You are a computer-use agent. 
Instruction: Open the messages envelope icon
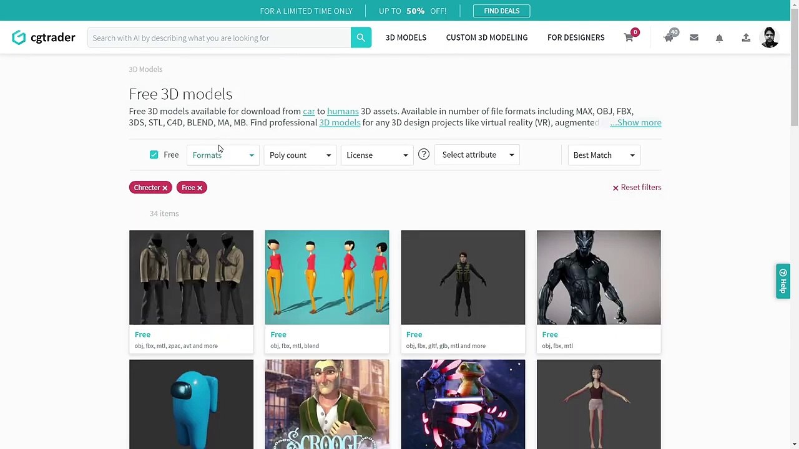(x=694, y=37)
